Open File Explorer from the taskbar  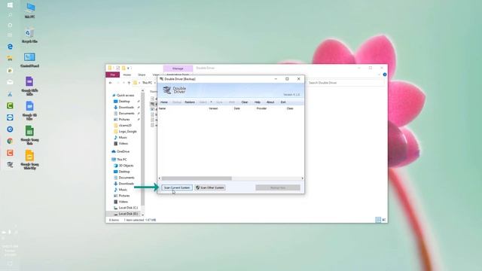pos(10,59)
